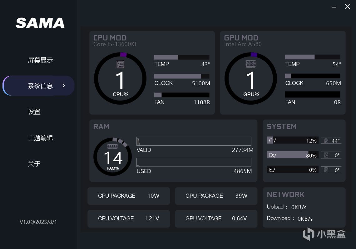Click the CPU CLOCK progress bar
The height and width of the screenshot is (249, 356).
[x=181, y=76]
